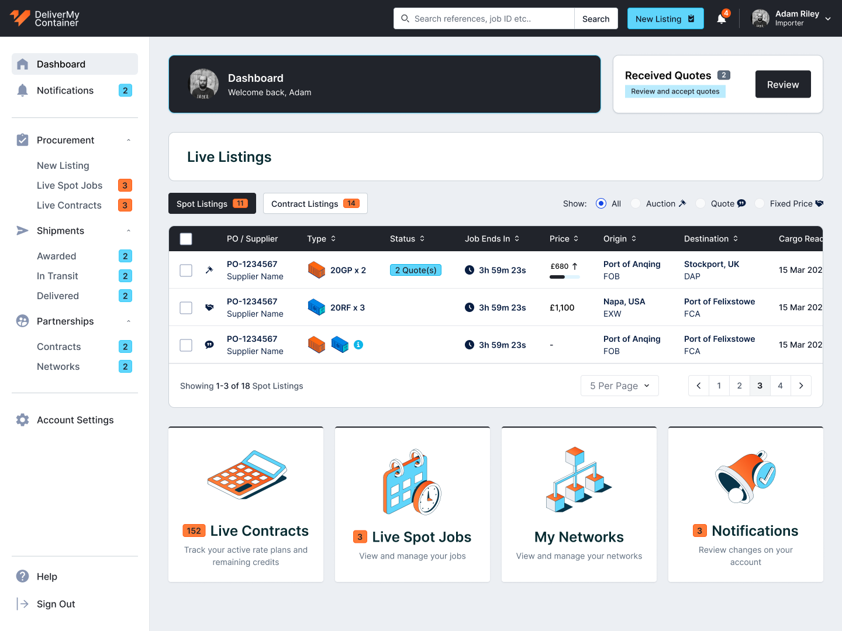This screenshot has height=631, width=842.
Task: Click the 2 Quote(s) status badge
Action: [416, 270]
